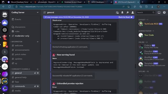
Task: Open the server with letter S icon
Action: (x=5, y=52)
